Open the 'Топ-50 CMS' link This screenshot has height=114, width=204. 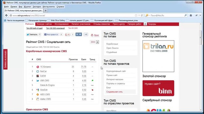pyautogui.click(x=73, y=28)
